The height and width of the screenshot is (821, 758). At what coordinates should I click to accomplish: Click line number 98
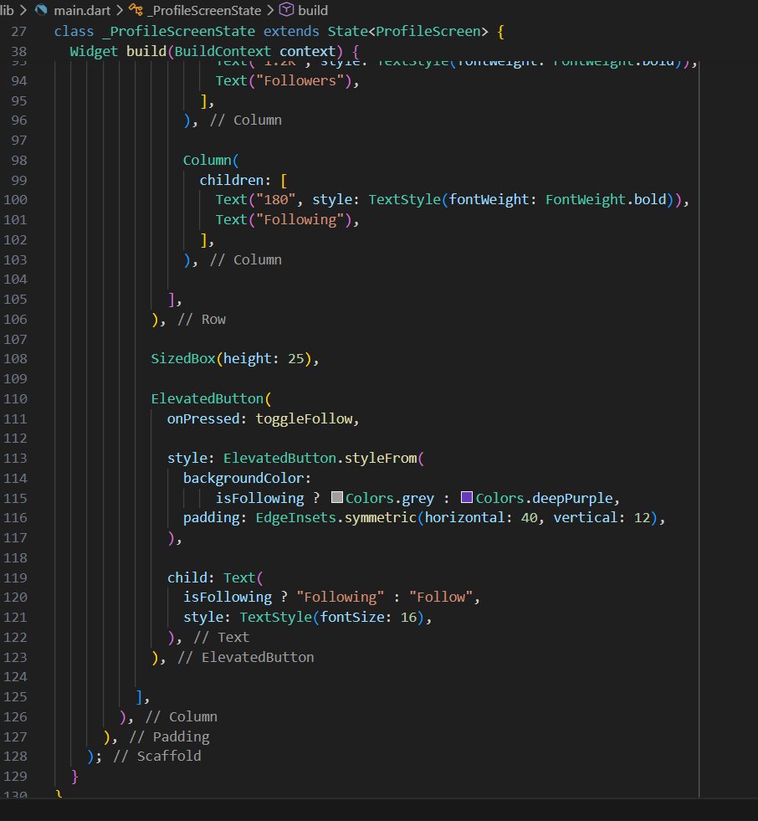[x=19, y=160]
